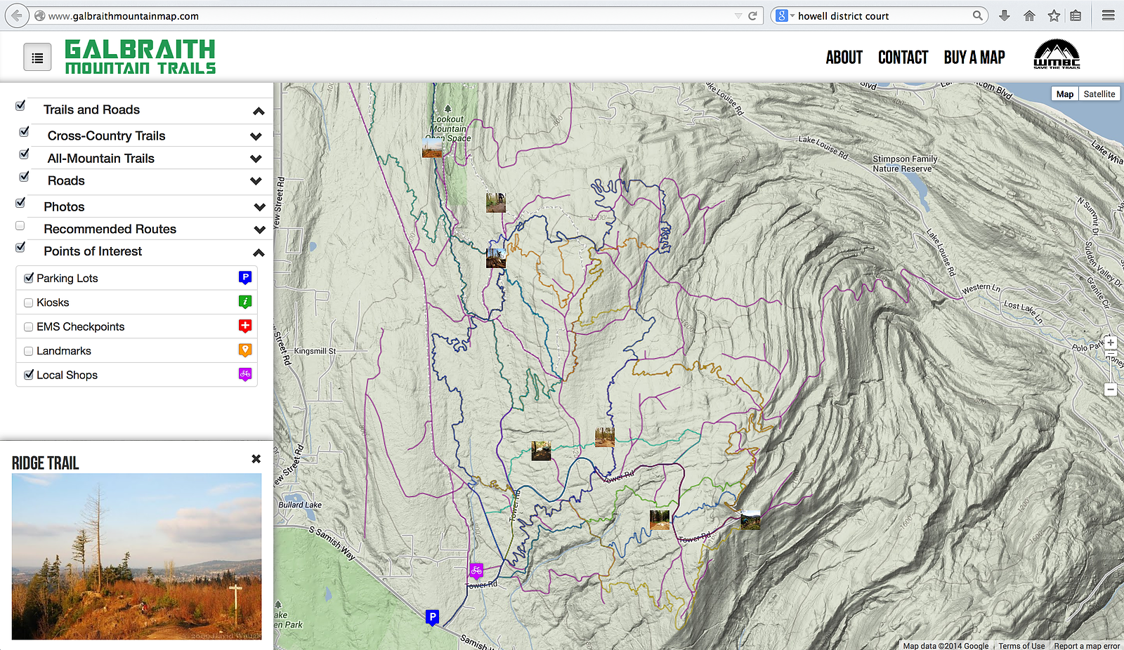Open the ABOUT page
This screenshot has height=650, width=1124.
pyautogui.click(x=844, y=58)
